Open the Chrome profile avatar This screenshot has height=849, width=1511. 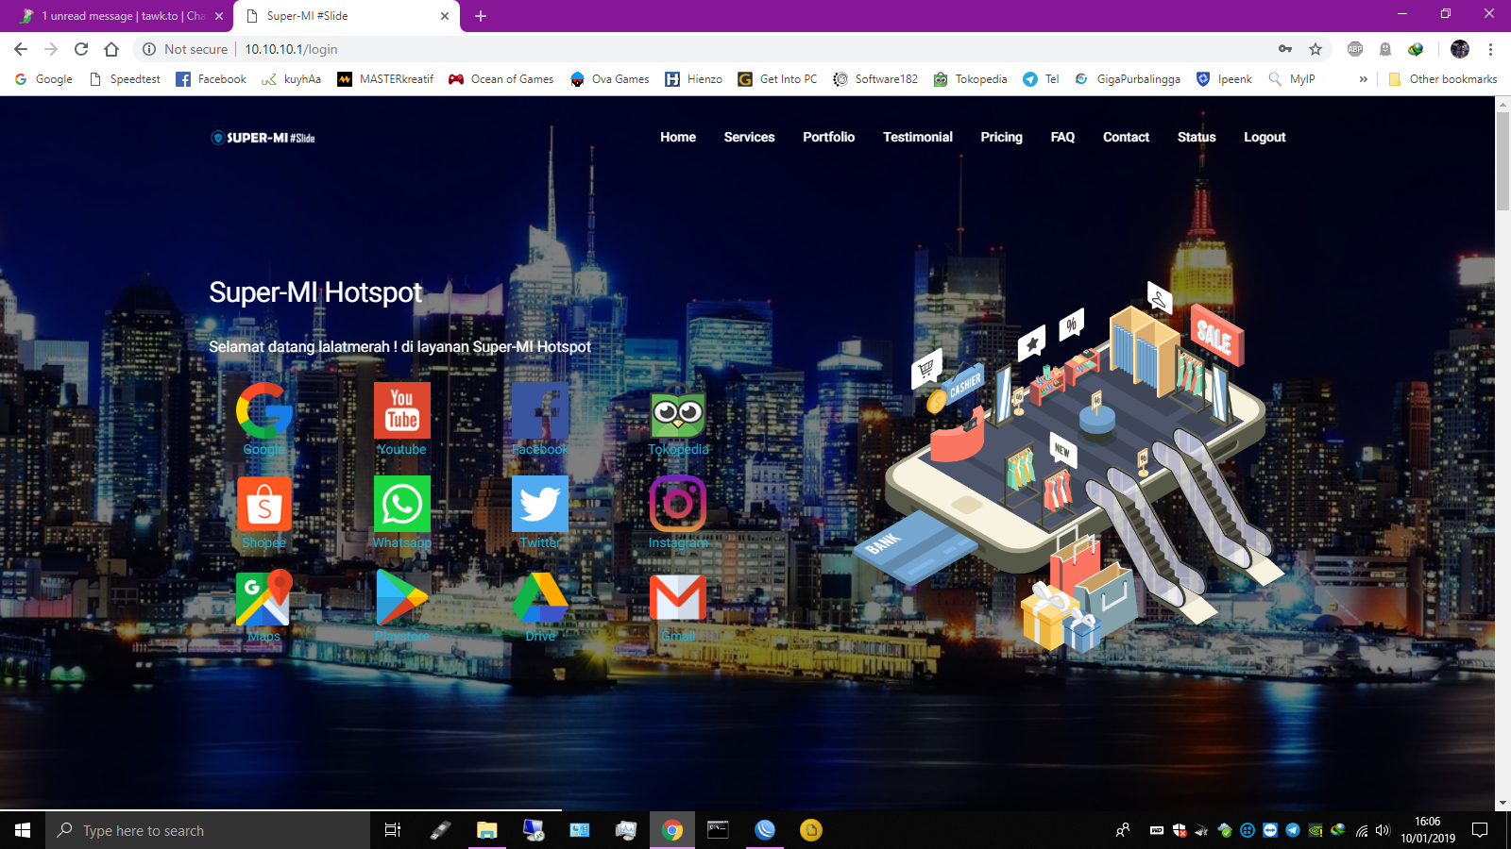pyautogui.click(x=1460, y=49)
